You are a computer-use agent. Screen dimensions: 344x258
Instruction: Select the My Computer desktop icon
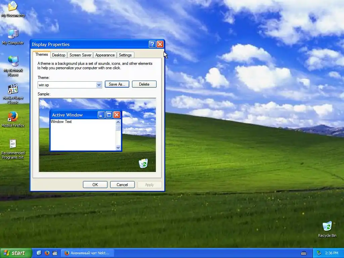pyautogui.click(x=13, y=37)
